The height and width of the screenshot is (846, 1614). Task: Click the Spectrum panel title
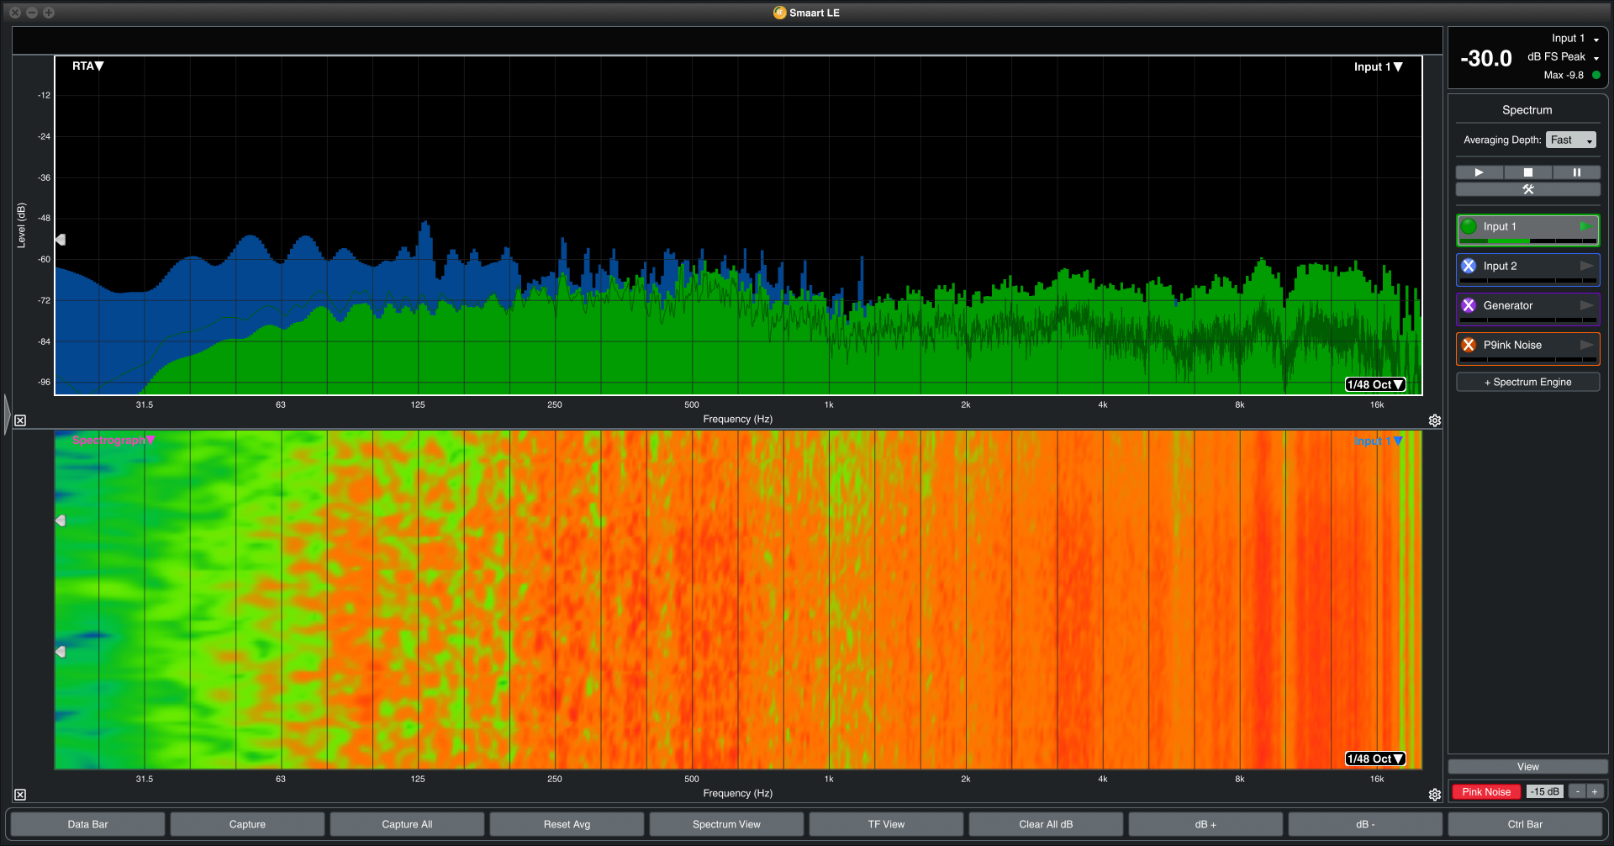(1527, 110)
